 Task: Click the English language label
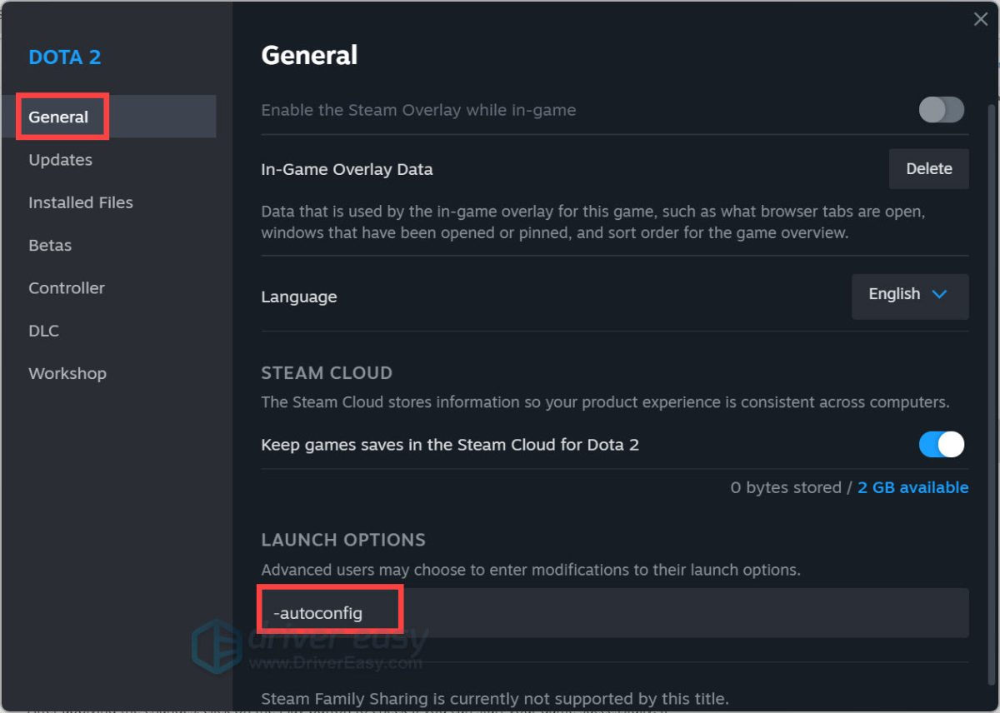(x=894, y=294)
